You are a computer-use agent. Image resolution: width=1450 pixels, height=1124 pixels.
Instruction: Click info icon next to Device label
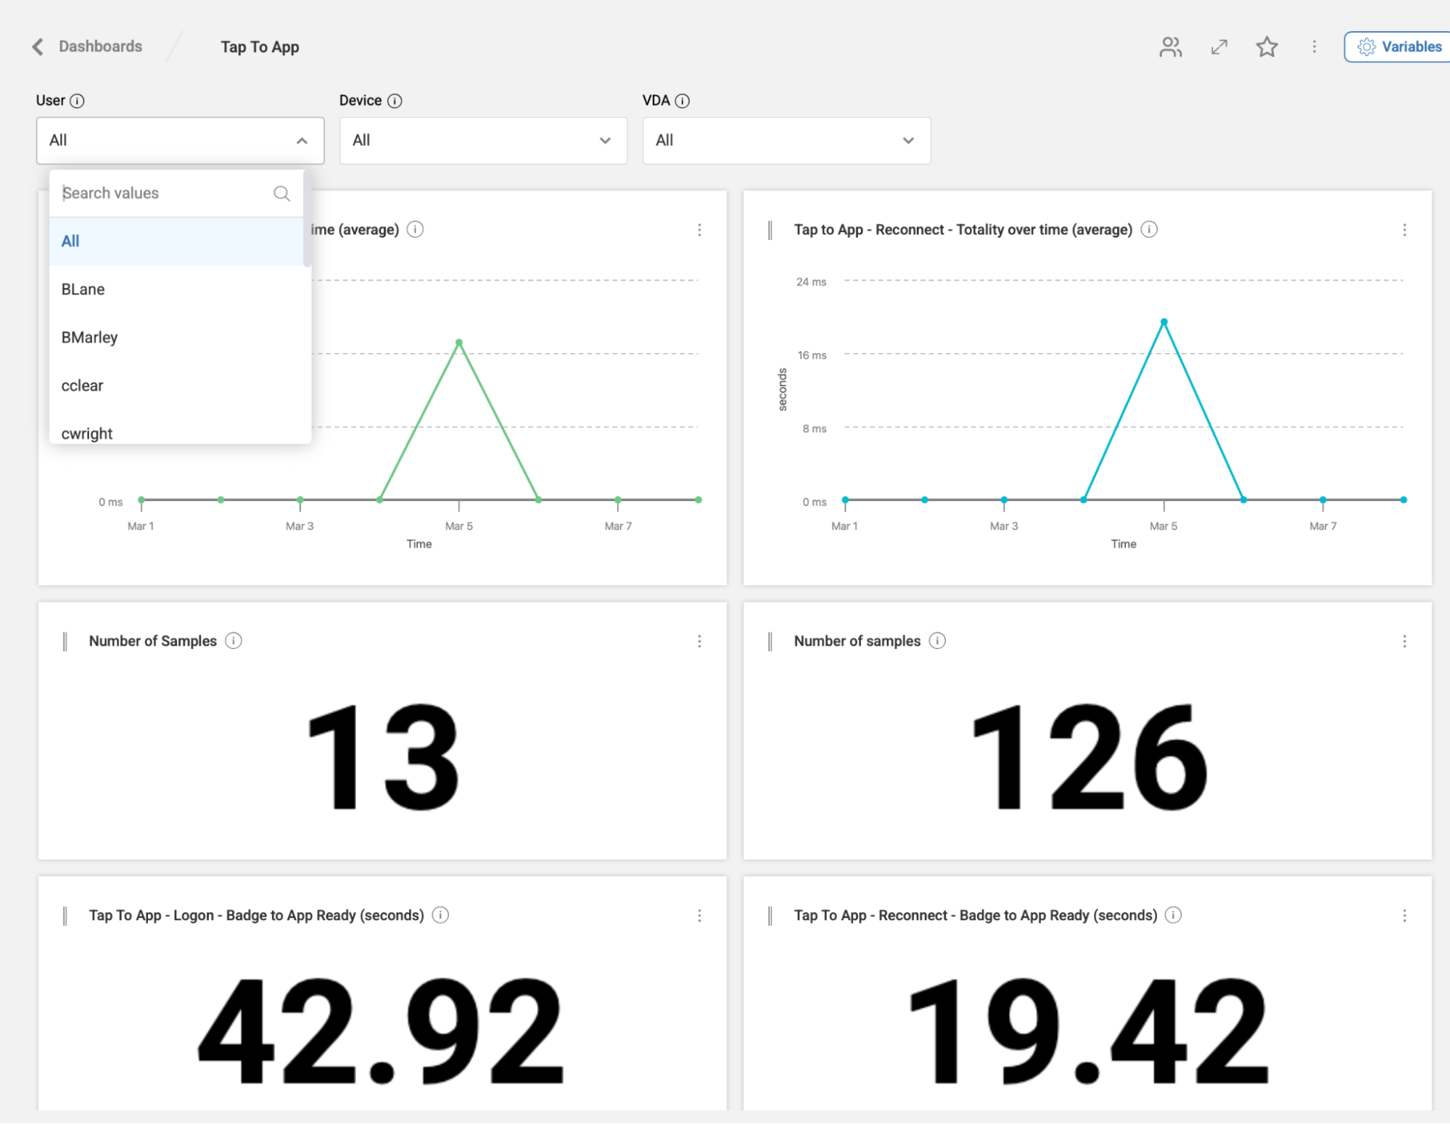click(x=395, y=101)
